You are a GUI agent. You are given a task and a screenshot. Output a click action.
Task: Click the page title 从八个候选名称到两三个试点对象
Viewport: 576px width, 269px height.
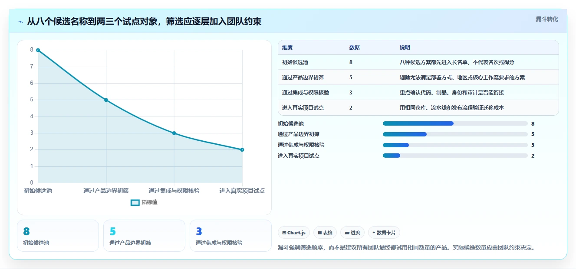144,21
